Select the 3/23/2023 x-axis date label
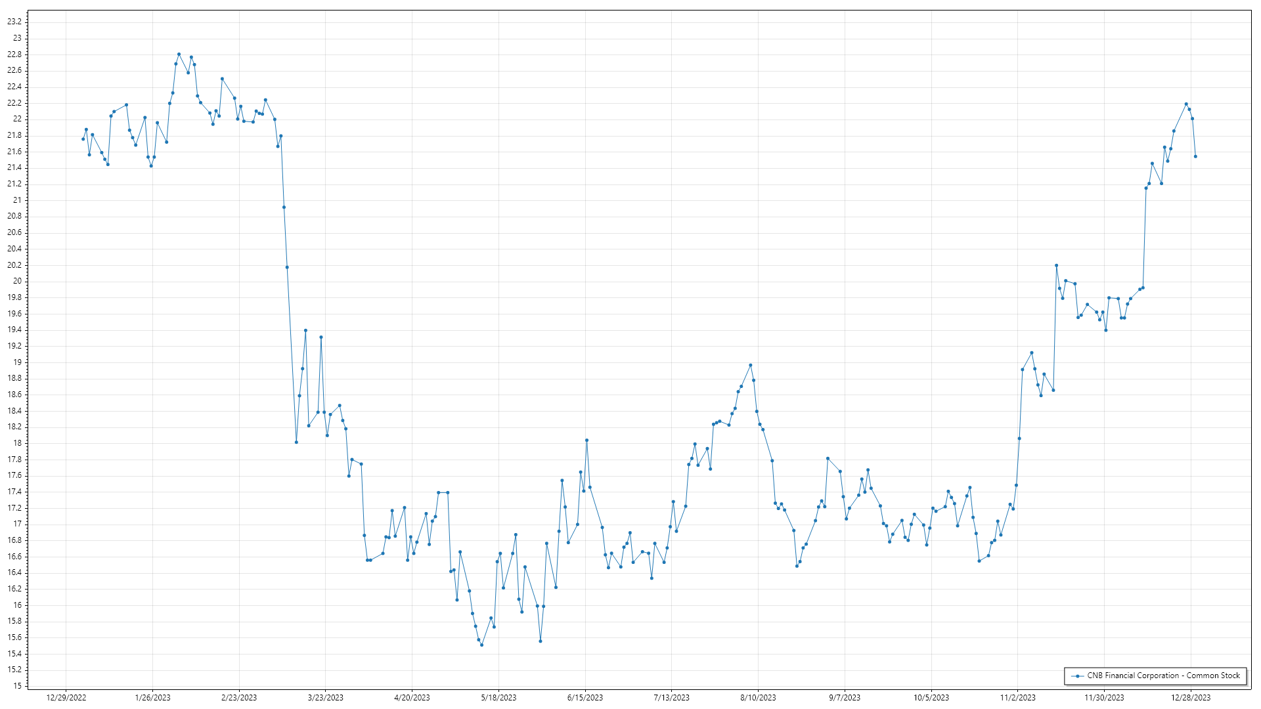 coord(326,697)
